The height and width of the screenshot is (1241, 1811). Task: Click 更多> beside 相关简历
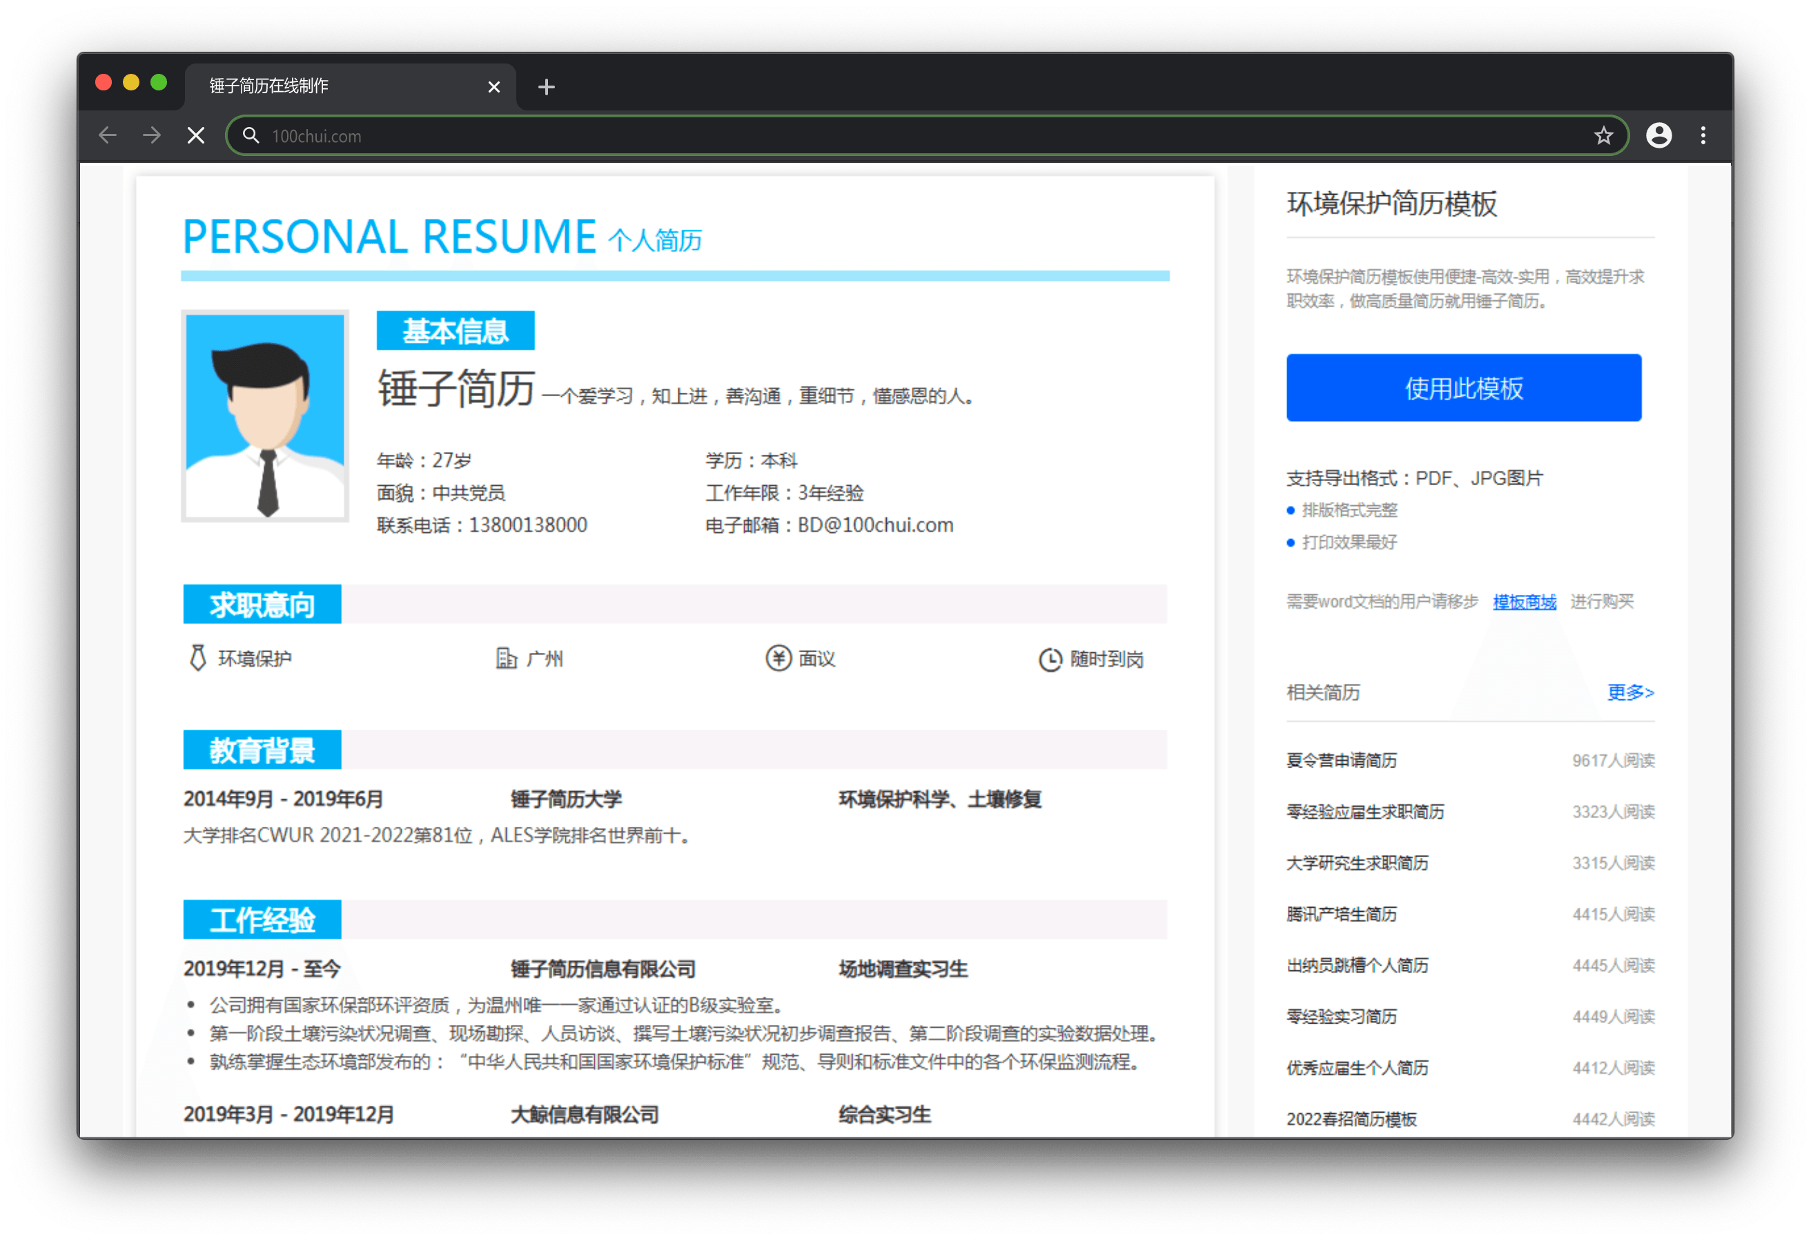pyautogui.click(x=1629, y=692)
